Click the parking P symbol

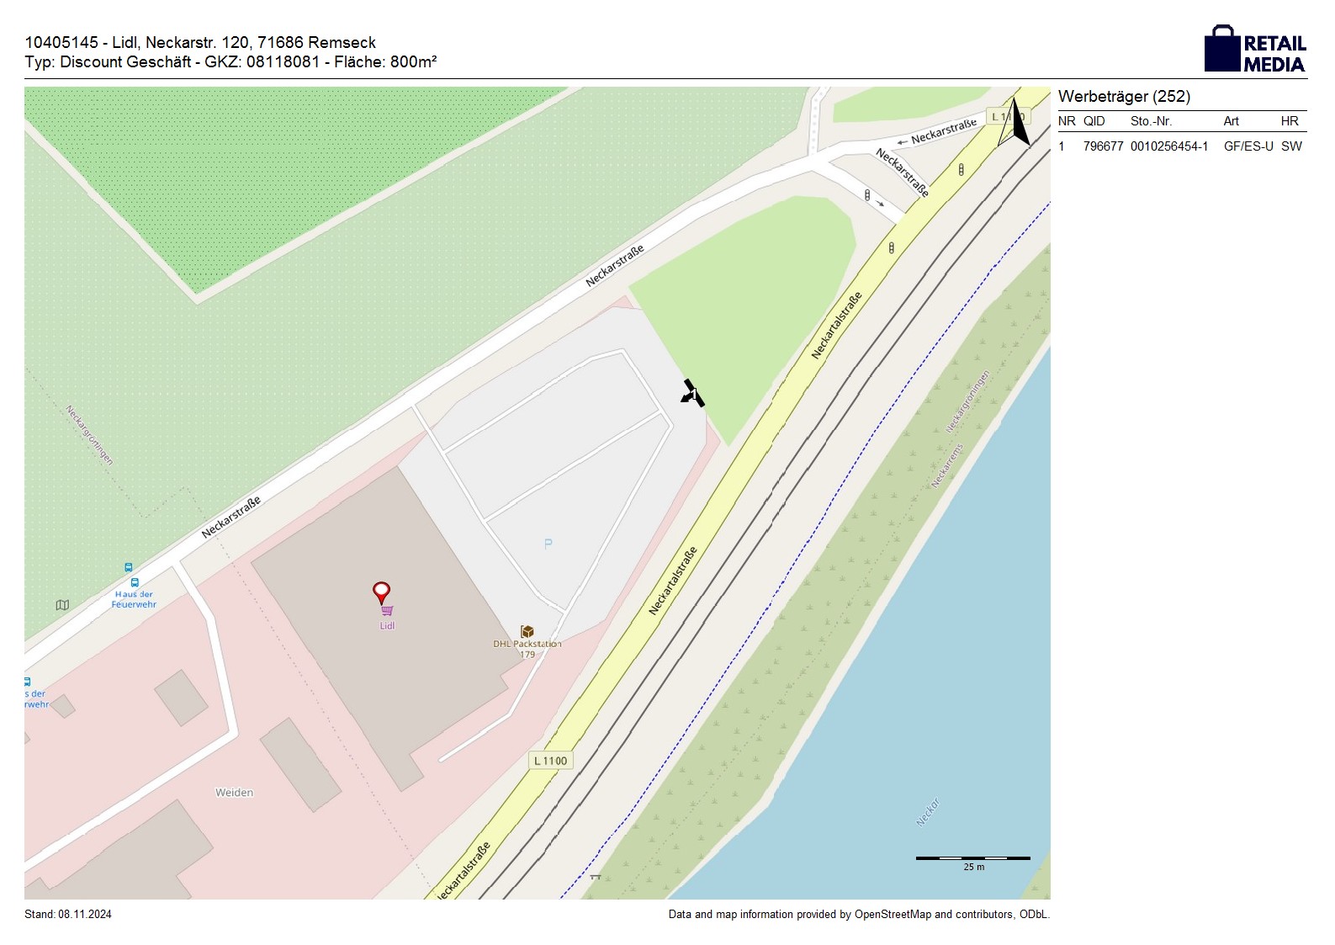(x=548, y=544)
